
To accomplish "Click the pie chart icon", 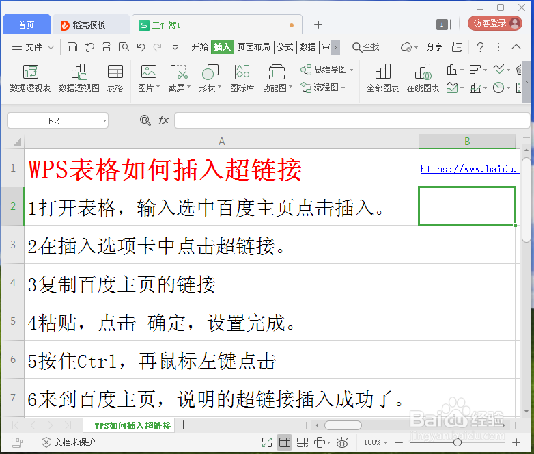I will click(498, 88).
